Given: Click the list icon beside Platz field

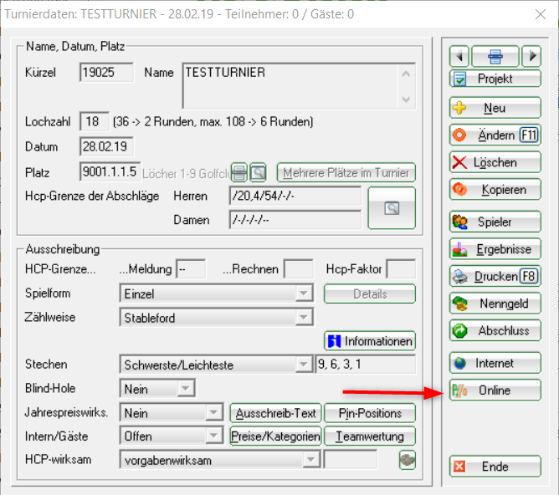Looking at the screenshot, I should (x=239, y=172).
